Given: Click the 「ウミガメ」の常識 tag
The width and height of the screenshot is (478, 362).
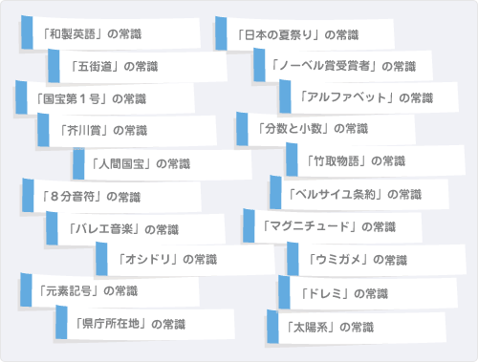Looking at the screenshot, I should point(377,259).
